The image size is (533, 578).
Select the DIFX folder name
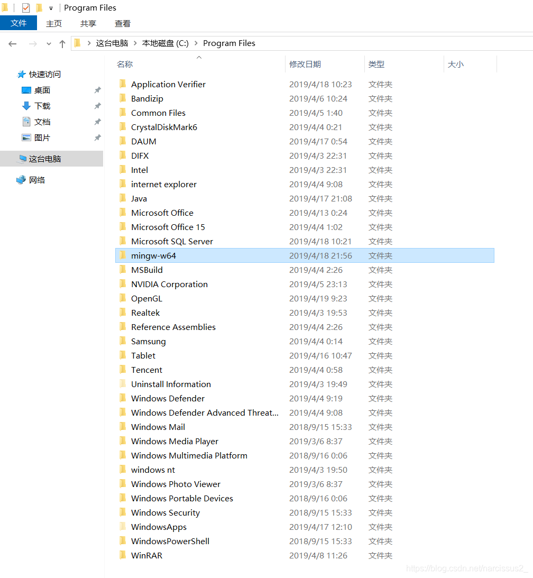point(140,156)
